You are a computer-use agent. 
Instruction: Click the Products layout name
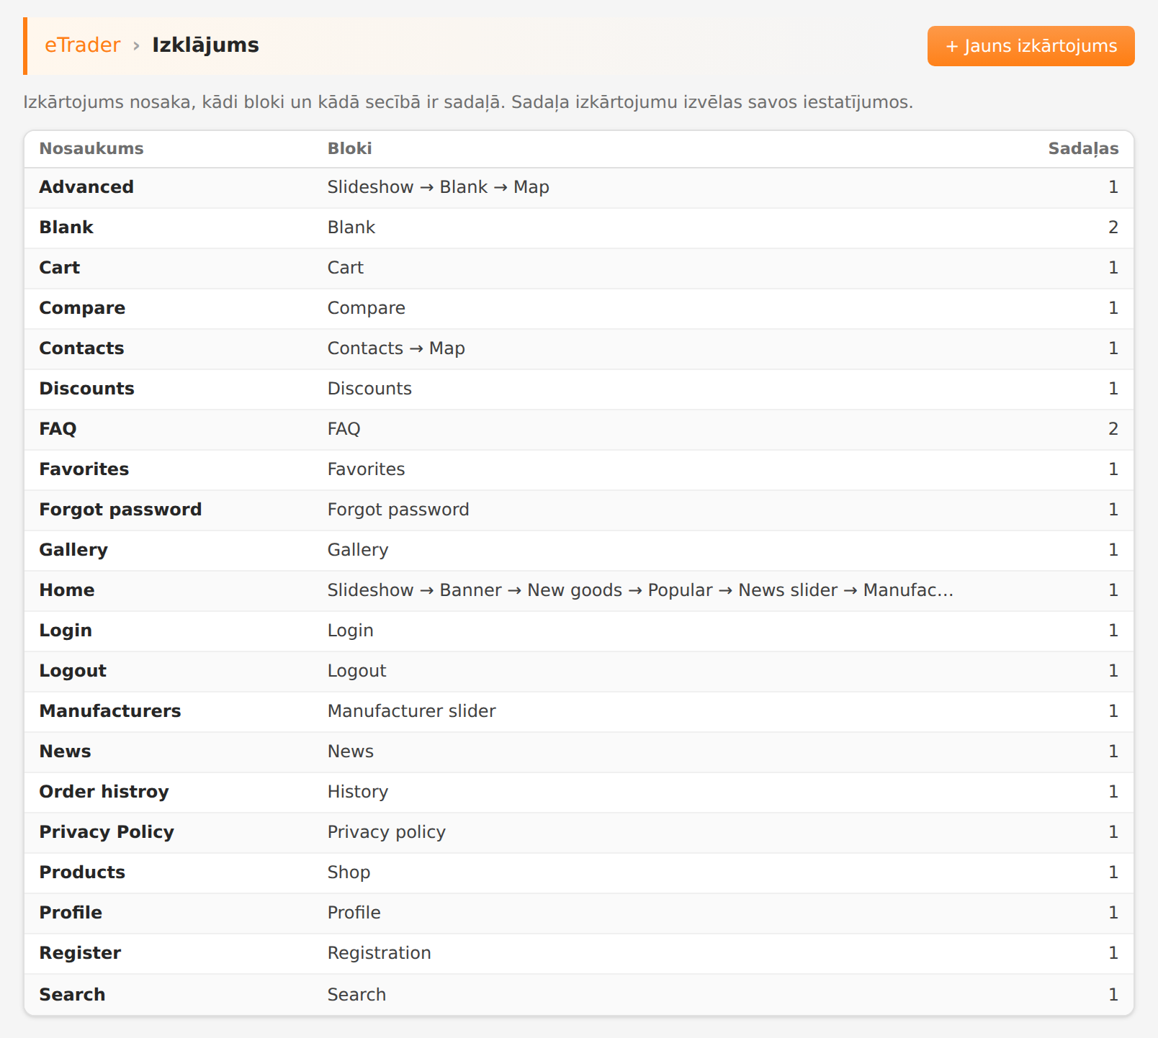point(82,872)
